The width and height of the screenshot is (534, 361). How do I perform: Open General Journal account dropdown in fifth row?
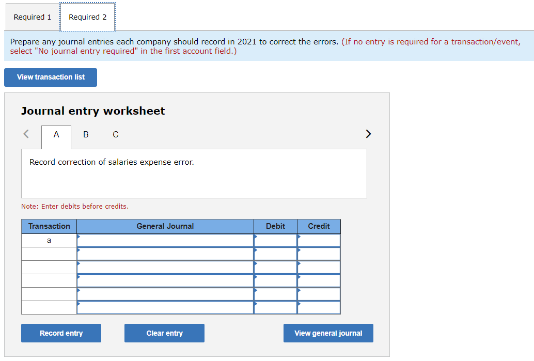(x=165, y=294)
